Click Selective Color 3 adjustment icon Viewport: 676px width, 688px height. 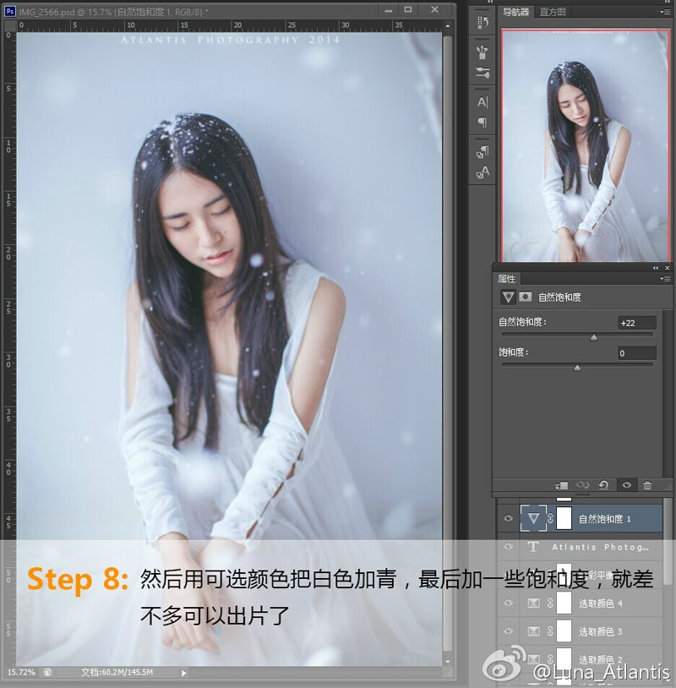coord(533,631)
